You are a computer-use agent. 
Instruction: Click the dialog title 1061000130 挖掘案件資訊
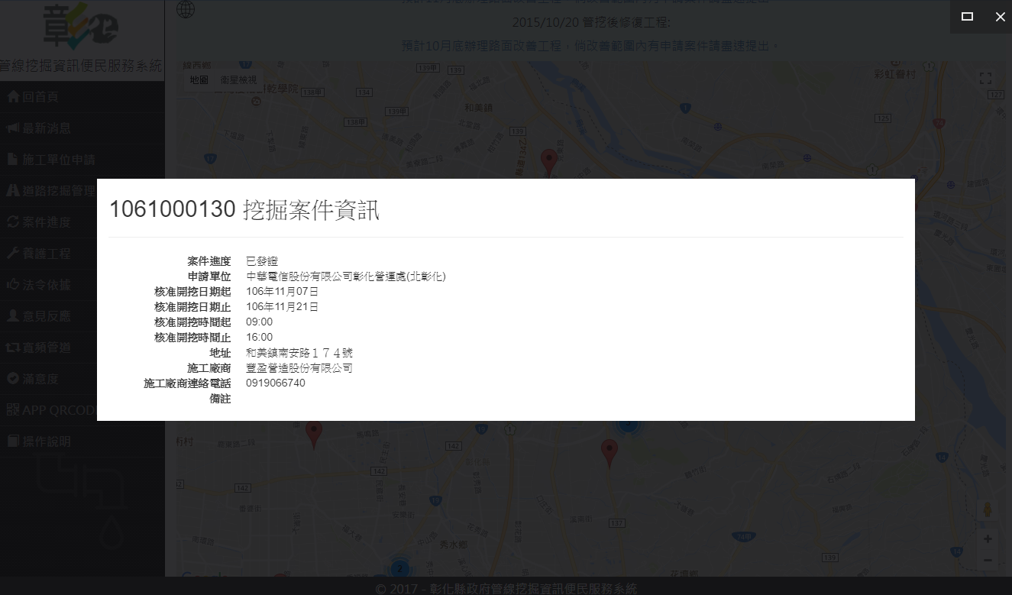pos(244,209)
